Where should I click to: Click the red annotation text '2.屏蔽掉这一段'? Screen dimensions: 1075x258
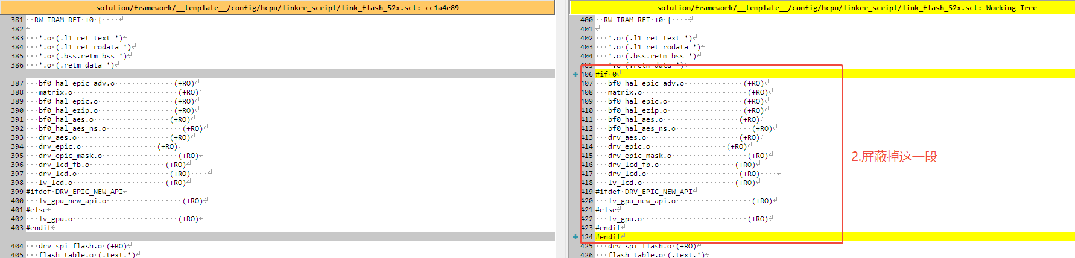click(894, 157)
